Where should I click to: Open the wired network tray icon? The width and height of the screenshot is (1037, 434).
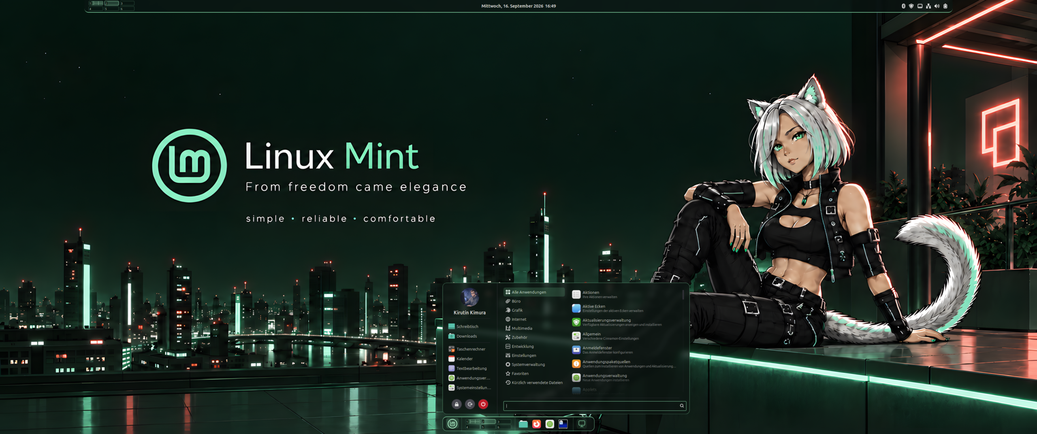pyautogui.click(x=928, y=6)
